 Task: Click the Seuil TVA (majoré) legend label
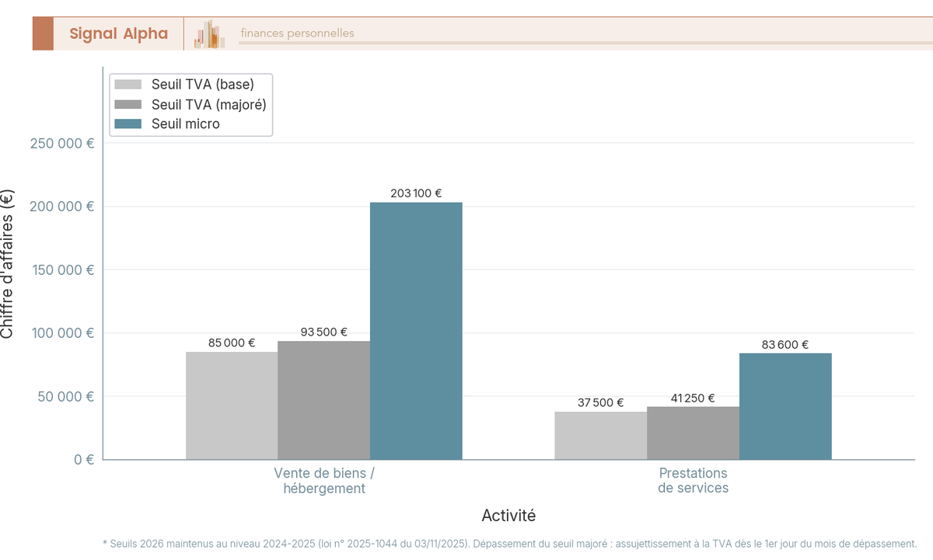coord(209,104)
